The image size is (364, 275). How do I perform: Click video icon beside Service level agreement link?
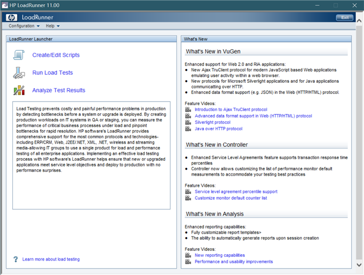188,192
